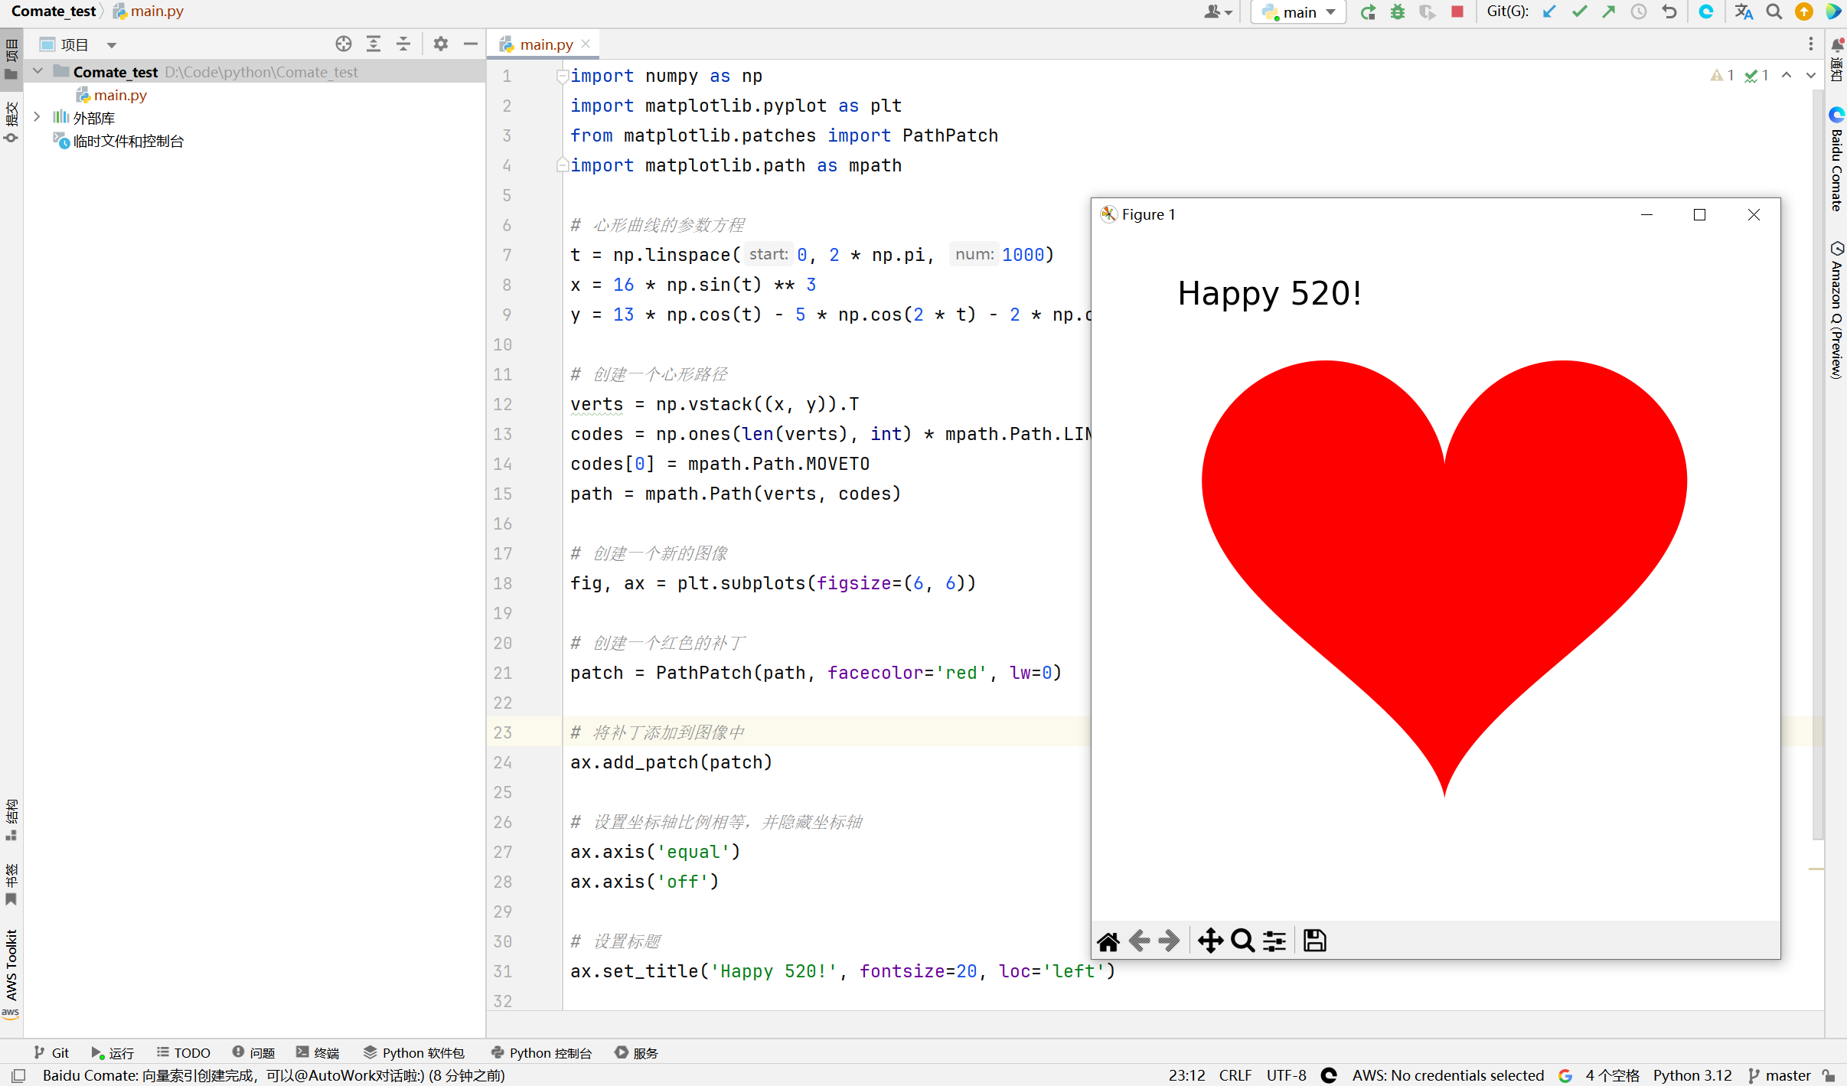Open Python 软件包 tool window
1847x1086 pixels.
coord(414,1052)
